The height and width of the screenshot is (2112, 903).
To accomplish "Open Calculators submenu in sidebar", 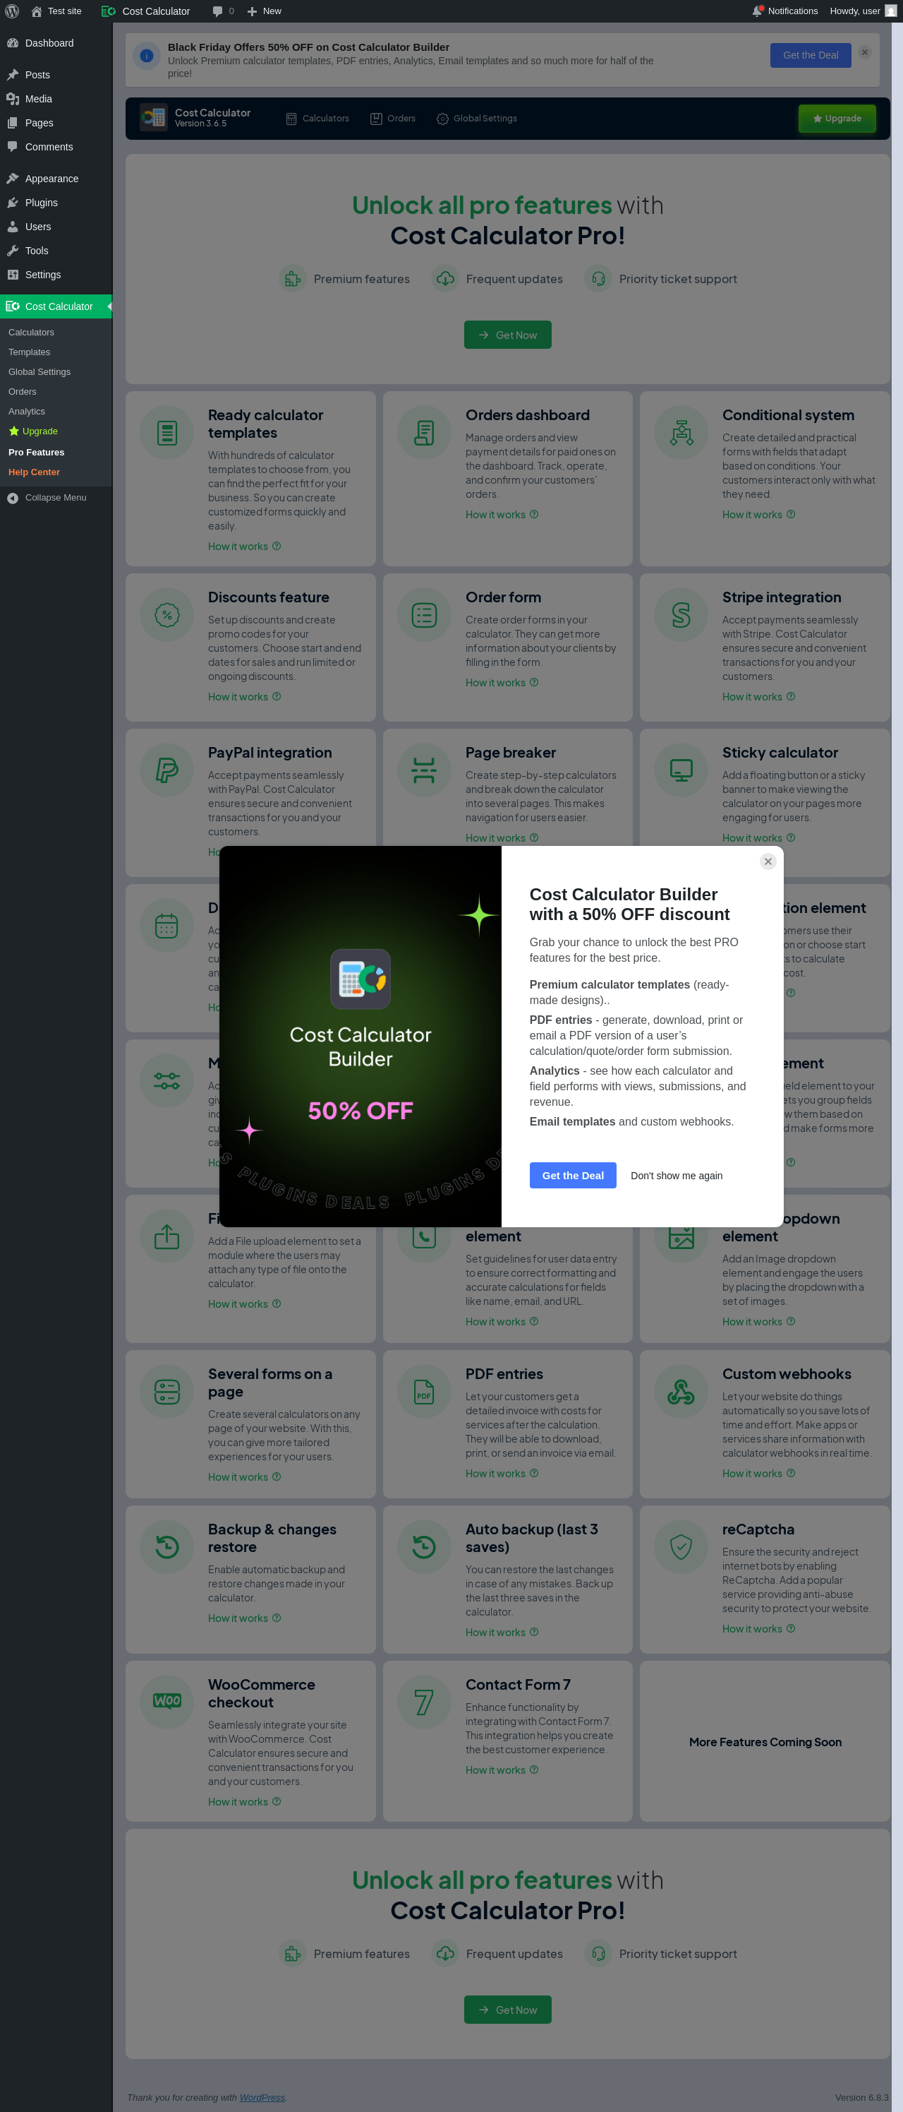I will (x=31, y=332).
